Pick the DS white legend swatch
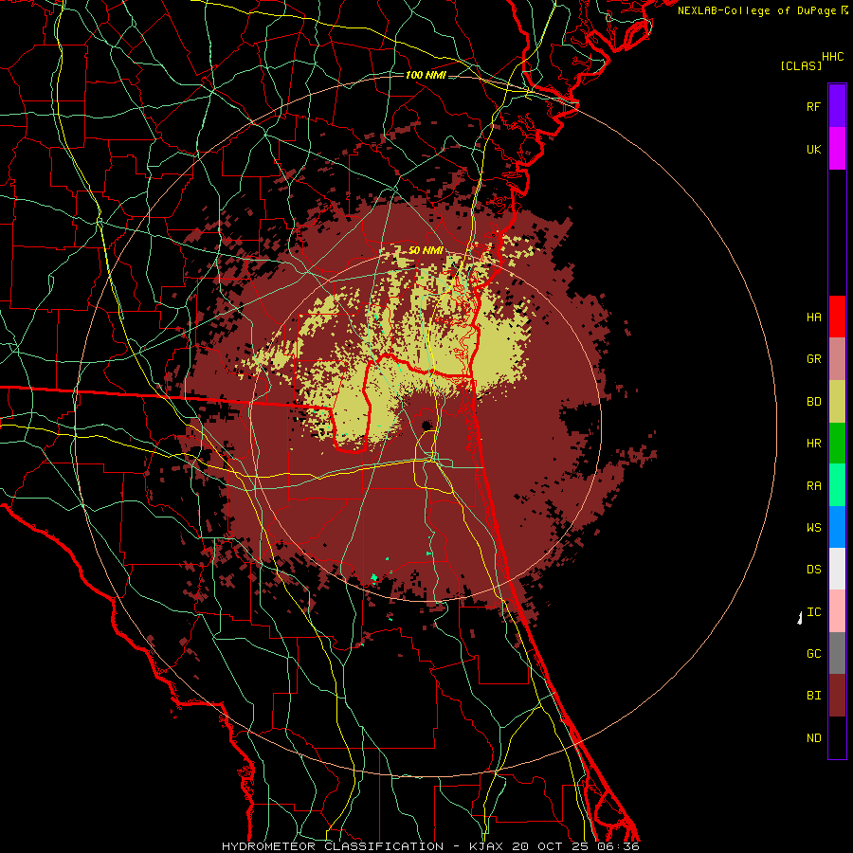This screenshot has height=853, width=853. (837, 569)
